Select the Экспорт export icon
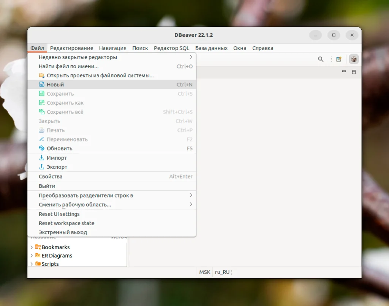The width and height of the screenshot is (389, 306). 42,167
